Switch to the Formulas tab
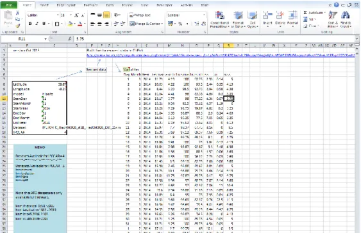Screen dimensions: 361x233 pos(90,5)
